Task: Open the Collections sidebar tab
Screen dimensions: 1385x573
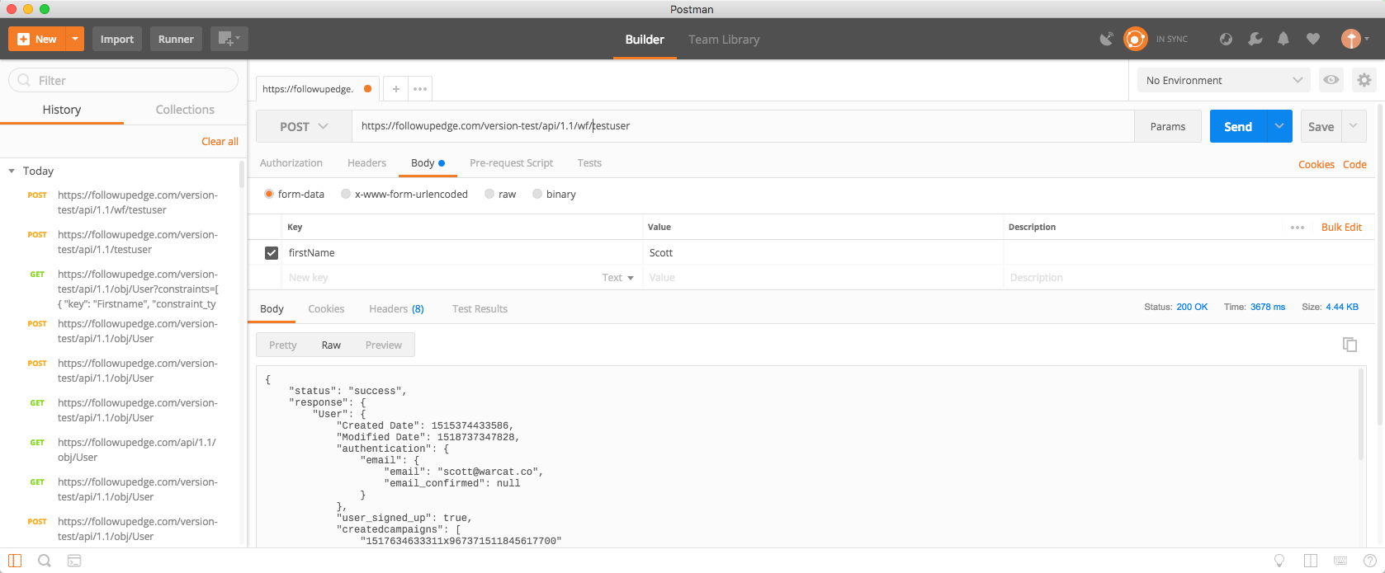Action: click(x=185, y=110)
